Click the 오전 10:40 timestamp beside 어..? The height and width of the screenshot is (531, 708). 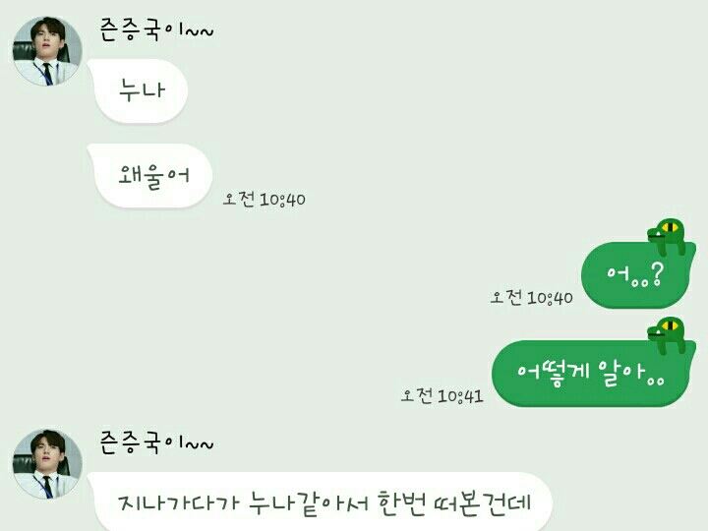pyautogui.click(x=531, y=298)
